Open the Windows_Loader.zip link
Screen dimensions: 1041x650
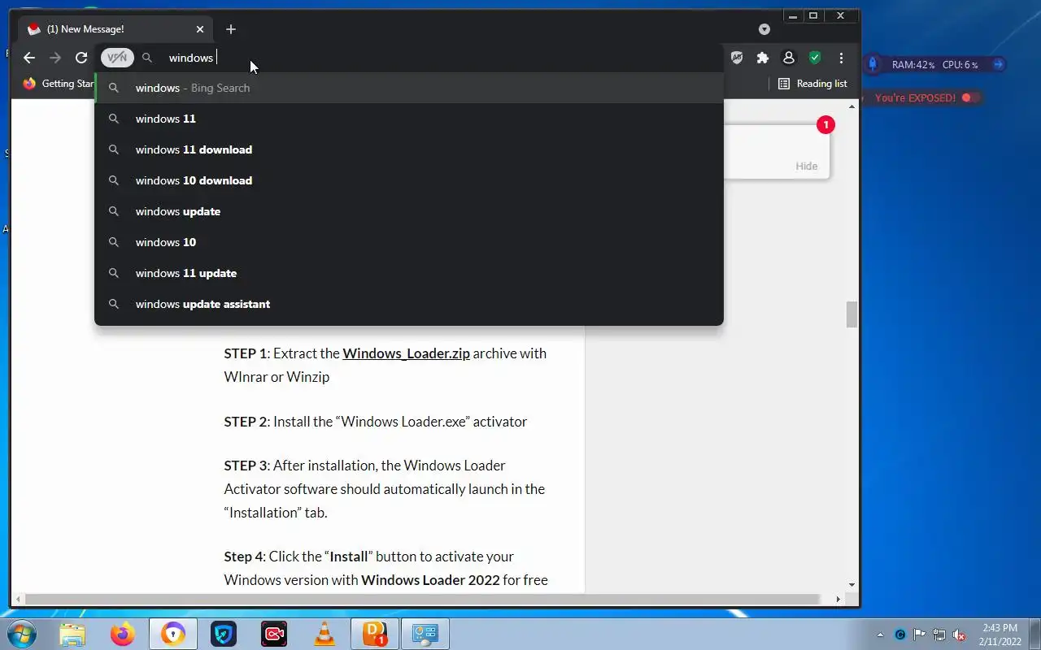[x=406, y=353]
